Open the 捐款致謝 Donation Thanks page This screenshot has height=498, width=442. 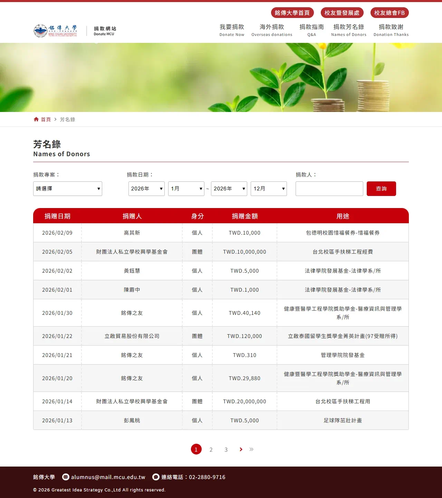click(391, 30)
